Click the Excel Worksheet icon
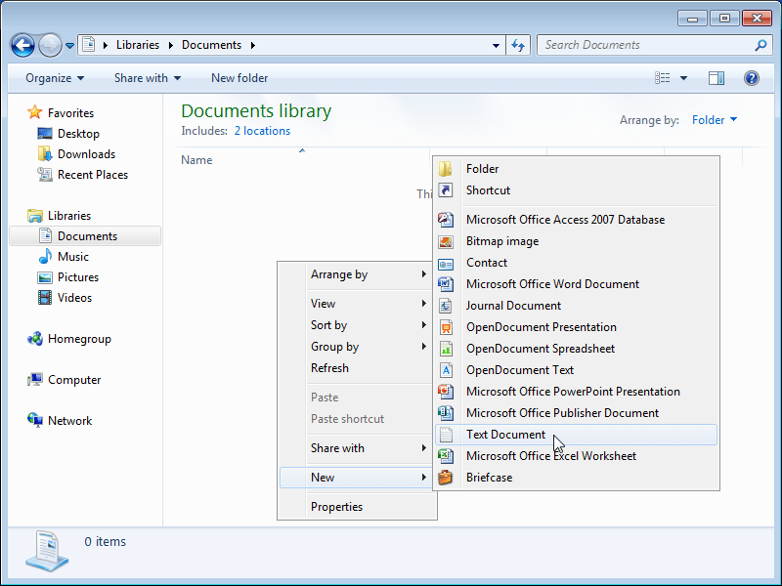This screenshot has height=586, width=782. click(x=446, y=456)
